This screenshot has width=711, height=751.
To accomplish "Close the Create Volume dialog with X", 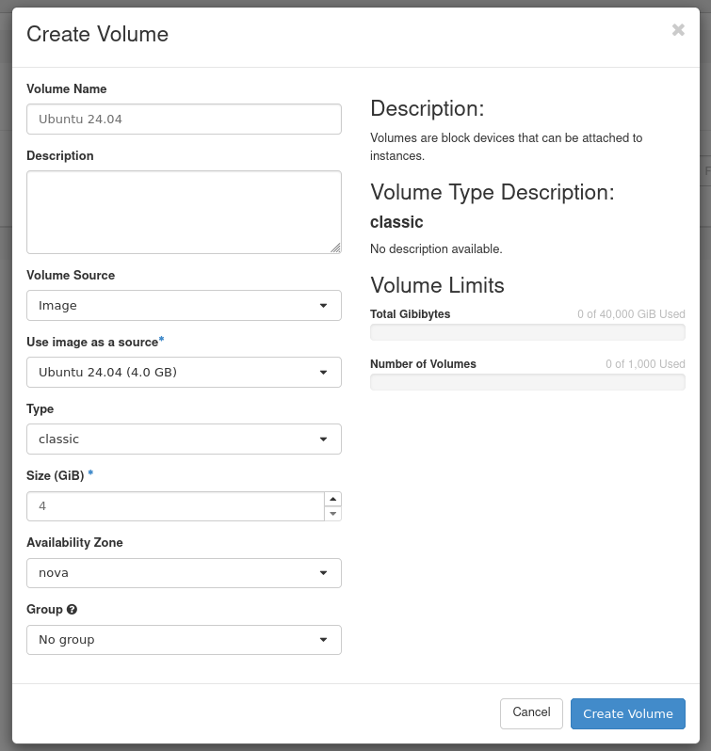I will 678,30.
